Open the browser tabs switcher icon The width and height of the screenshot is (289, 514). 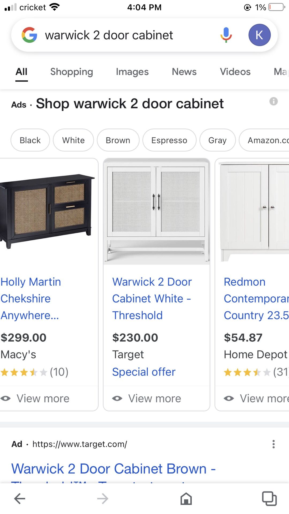[x=269, y=499]
